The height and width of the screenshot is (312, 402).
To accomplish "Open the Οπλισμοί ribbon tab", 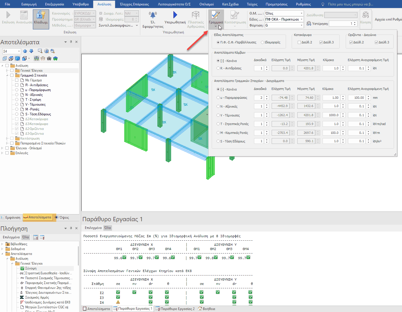I will 207,4.
